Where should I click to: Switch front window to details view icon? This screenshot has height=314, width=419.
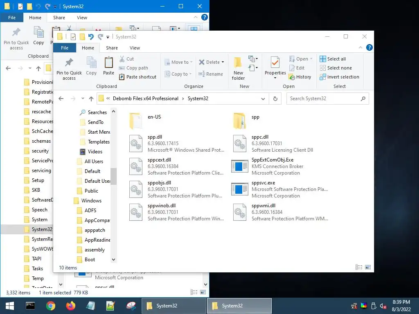point(359,267)
